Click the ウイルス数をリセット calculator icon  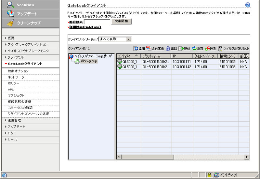220,48
